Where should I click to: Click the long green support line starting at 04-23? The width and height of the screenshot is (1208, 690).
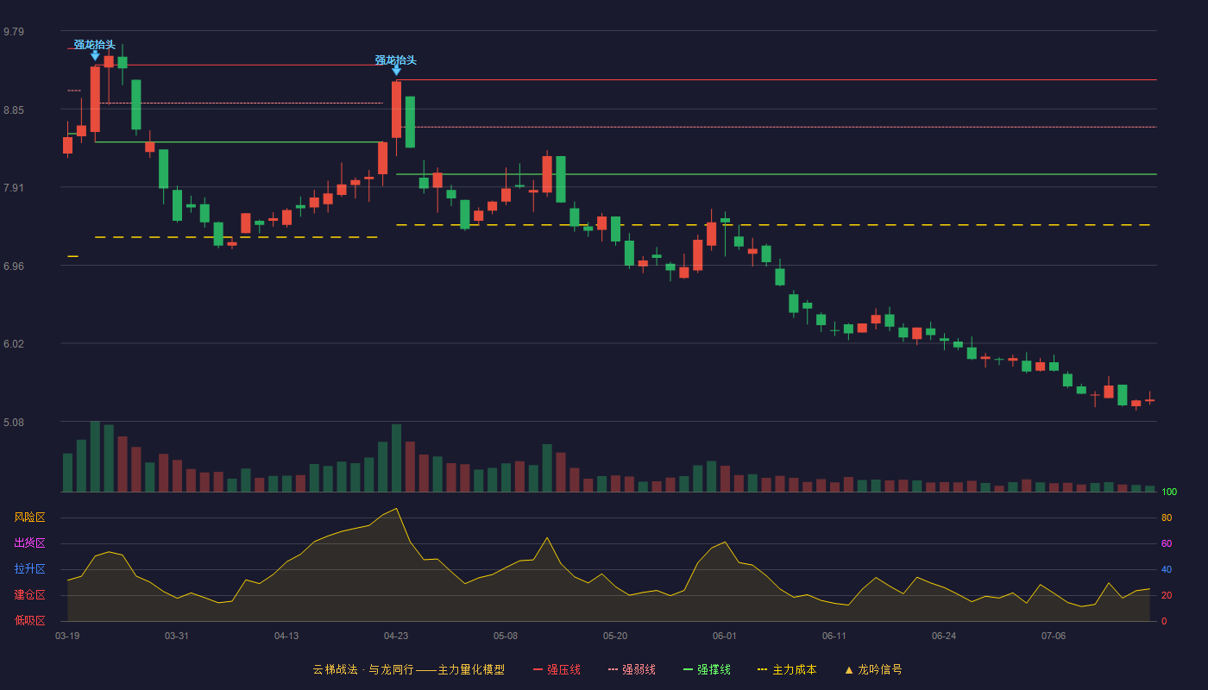(777, 174)
